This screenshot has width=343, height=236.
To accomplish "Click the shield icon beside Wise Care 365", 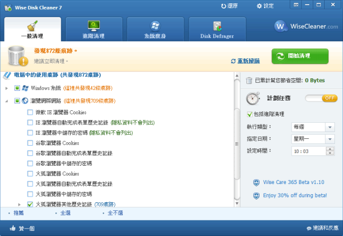I will [256, 182].
